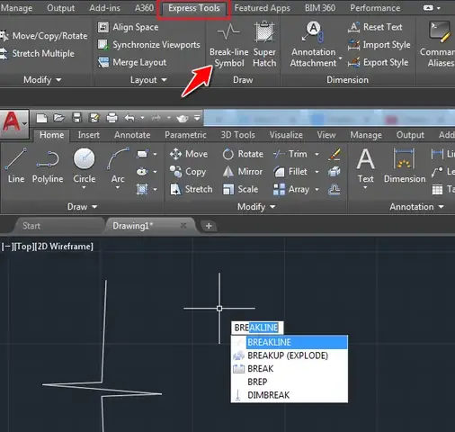Select the Annotation Attachment tool
Viewport: 455px width, 432px height.
pos(314,45)
